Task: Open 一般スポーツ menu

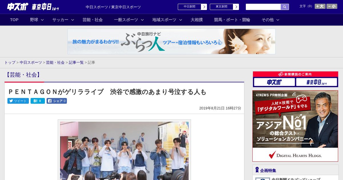Action: pyautogui.click(x=126, y=20)
